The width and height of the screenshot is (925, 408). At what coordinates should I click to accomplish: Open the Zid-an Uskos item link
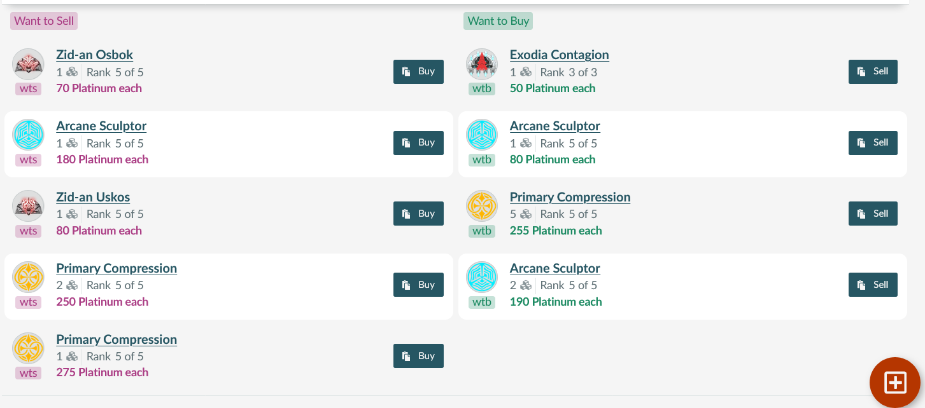[93, 197]
